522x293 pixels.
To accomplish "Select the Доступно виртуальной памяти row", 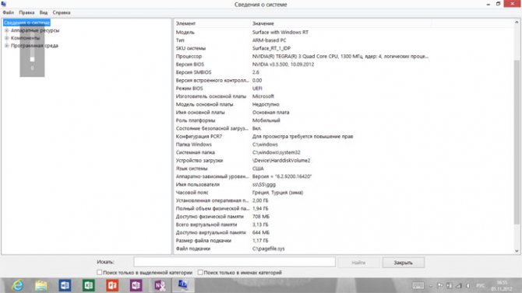I will tap(344, 232).
